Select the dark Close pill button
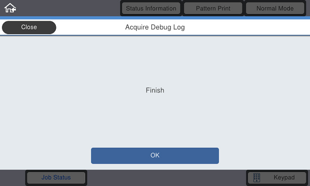 click(29, 27)
